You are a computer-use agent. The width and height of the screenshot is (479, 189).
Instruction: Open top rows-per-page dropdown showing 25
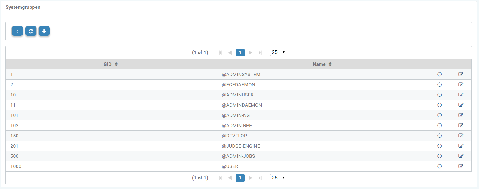click(278, 52)
